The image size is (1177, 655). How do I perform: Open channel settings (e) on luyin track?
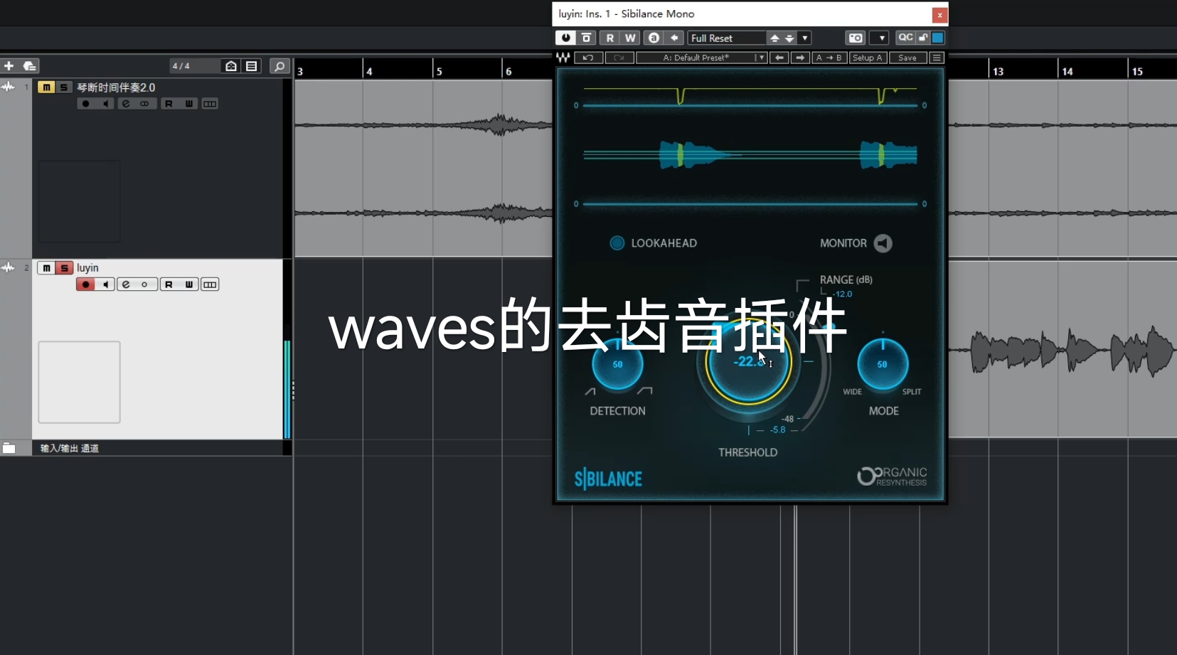point(127,284)
